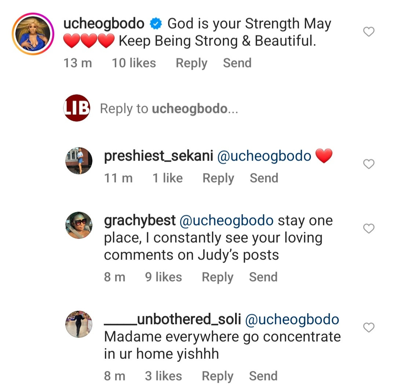View the 10 likes on ucheogbodo's comment
The height and width of the screenshot is (391, 396).
click(134, 63)
